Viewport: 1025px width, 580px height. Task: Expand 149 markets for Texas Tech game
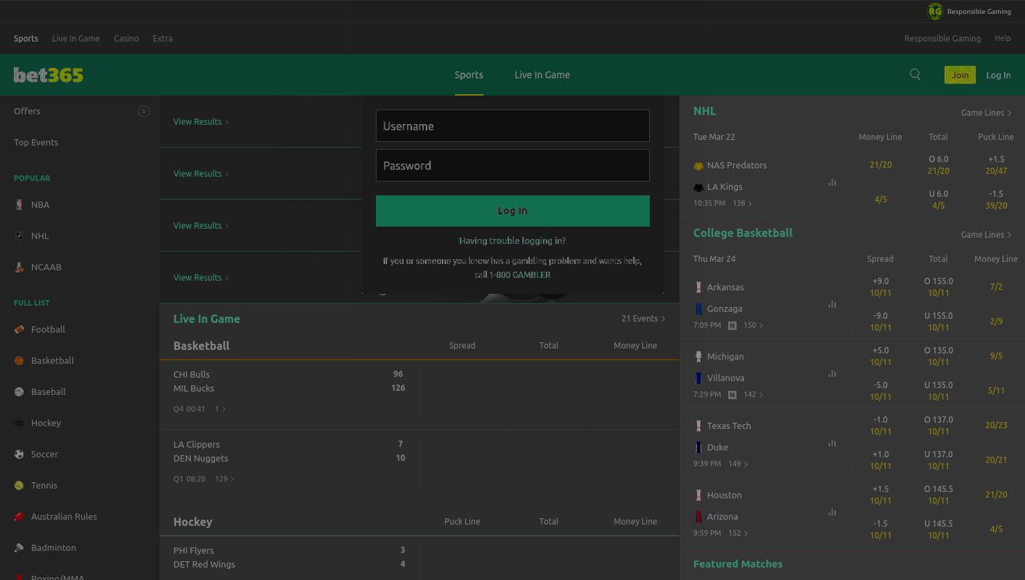738,464
